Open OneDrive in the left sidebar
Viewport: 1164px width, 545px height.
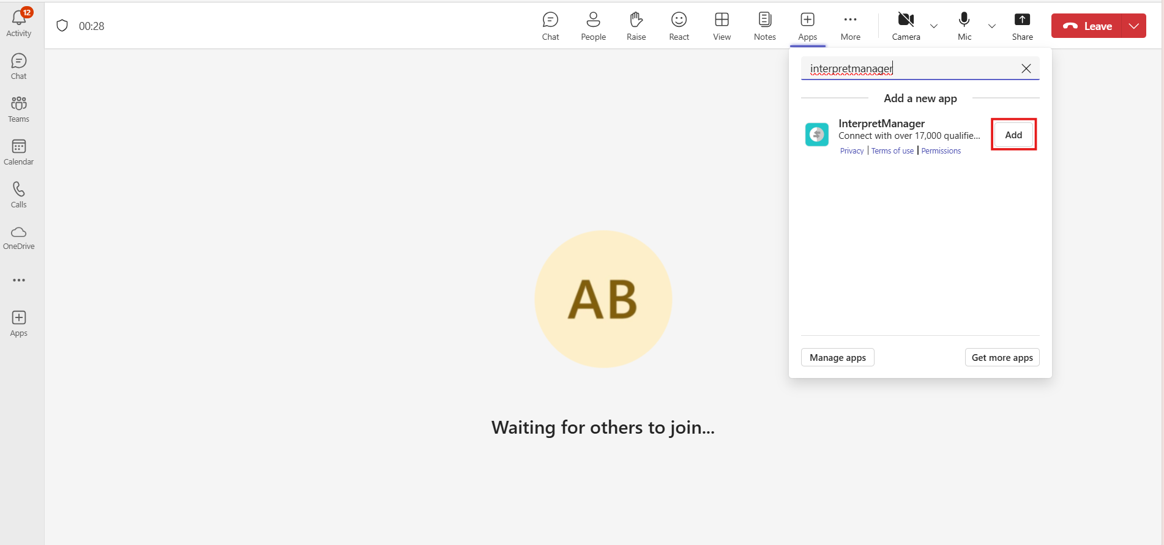click(x=19, y=238)
